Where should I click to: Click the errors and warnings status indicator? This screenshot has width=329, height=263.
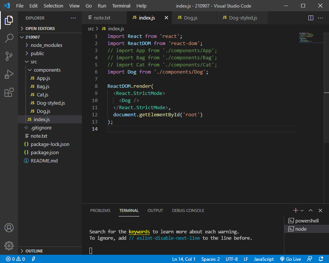[x=15, y=259]
